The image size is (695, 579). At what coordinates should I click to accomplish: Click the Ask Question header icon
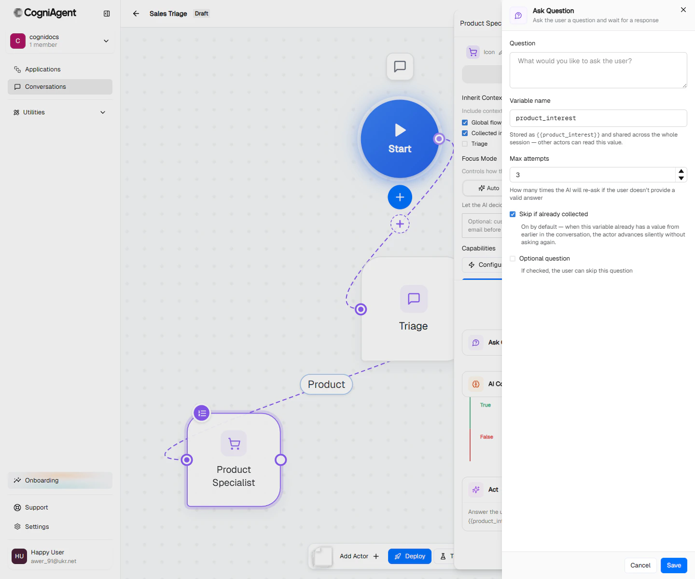click(518, 15)
